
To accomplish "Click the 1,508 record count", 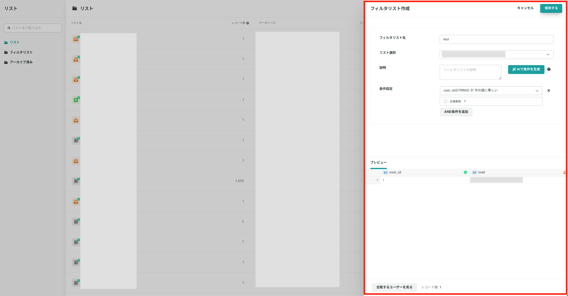I will (x=240, y=181).
